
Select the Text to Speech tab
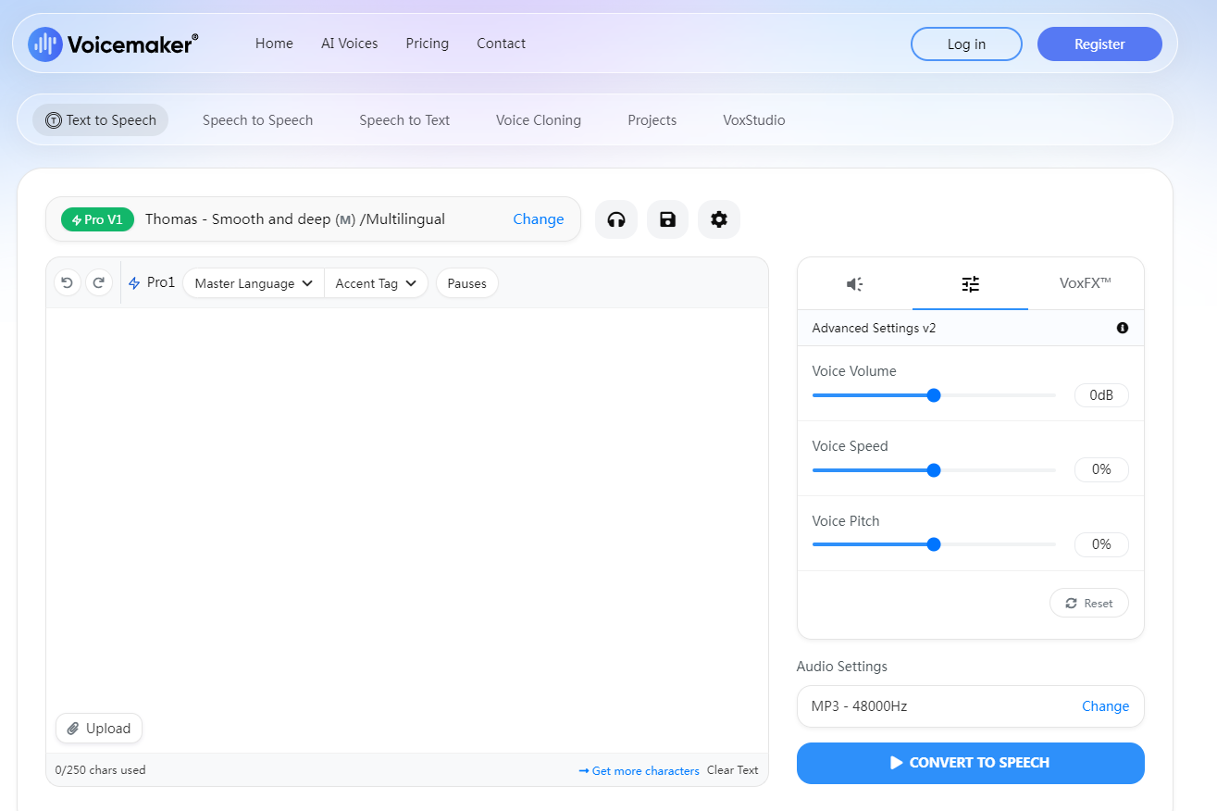tap(101, 120)
